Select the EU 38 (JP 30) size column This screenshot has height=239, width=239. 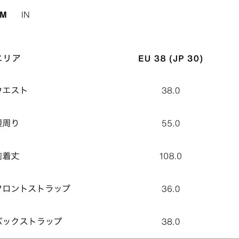(x=171, y=58)
